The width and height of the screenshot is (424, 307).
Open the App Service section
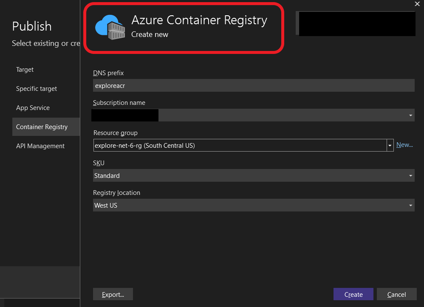pos(33,107)
